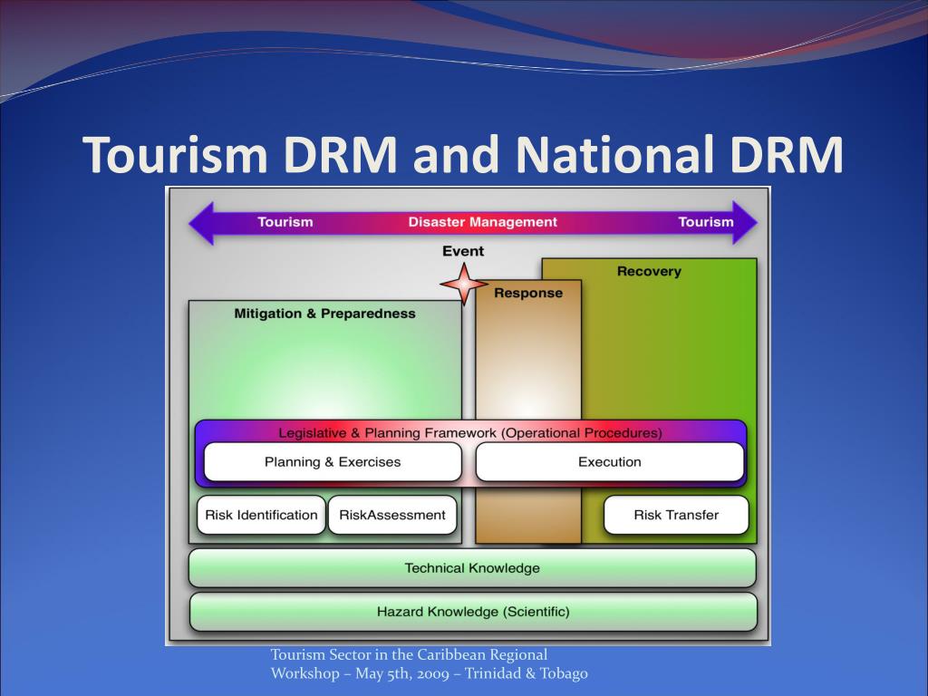
Task: Click the 'RiskAssessment' box
Action: click(391, 515)
